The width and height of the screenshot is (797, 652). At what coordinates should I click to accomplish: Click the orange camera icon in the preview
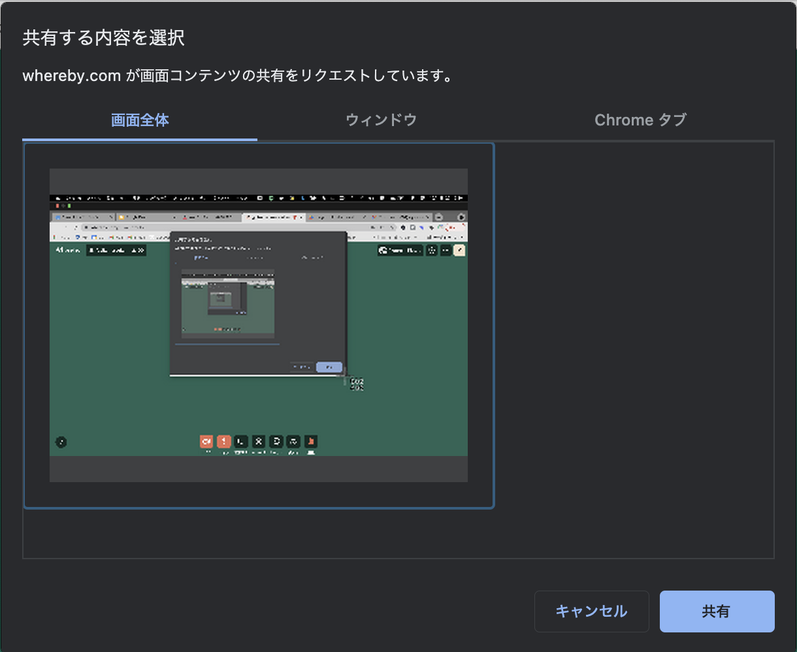click(x=206, y=442)
